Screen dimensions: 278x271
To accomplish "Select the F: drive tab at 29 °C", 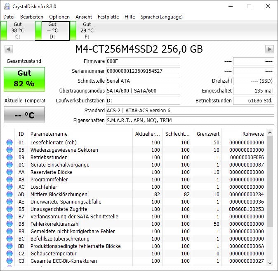I will pos(87,30).
